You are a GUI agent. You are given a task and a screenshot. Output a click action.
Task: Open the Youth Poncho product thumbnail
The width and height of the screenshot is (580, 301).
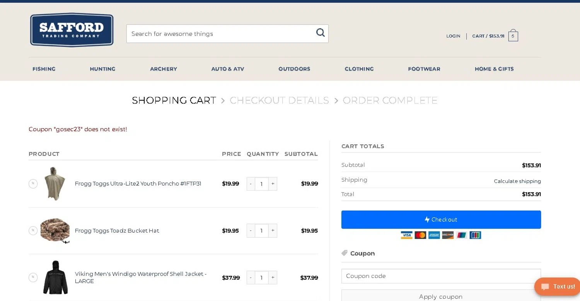pyautogui.click(x=55, y=184)
